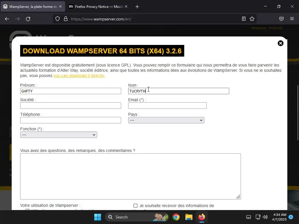Click the taskbar Search box
The image size is (299, 224).
137,217
